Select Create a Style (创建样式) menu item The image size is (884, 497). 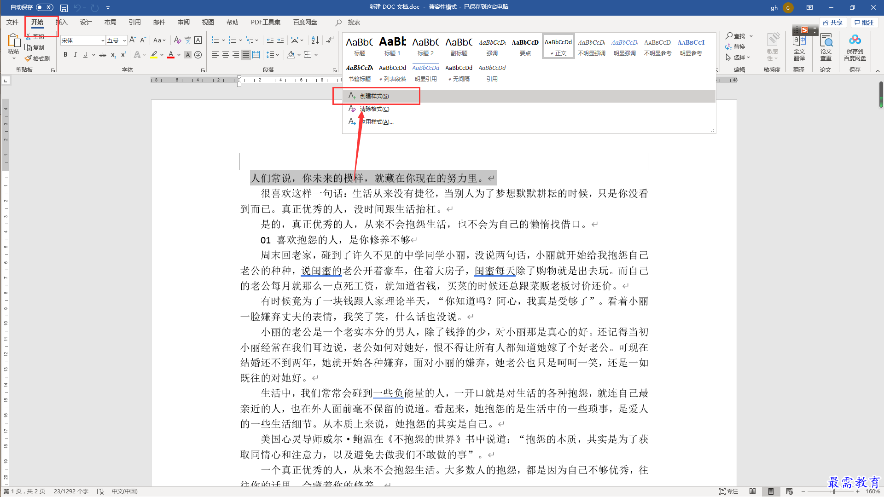(x=529, y=96)
